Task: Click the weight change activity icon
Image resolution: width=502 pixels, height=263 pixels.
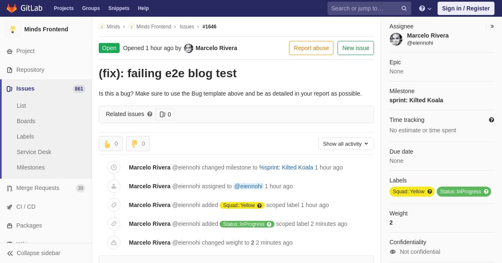Action: point(114,243)
